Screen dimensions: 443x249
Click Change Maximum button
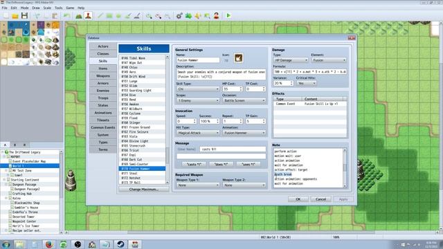tap(143, 190)
